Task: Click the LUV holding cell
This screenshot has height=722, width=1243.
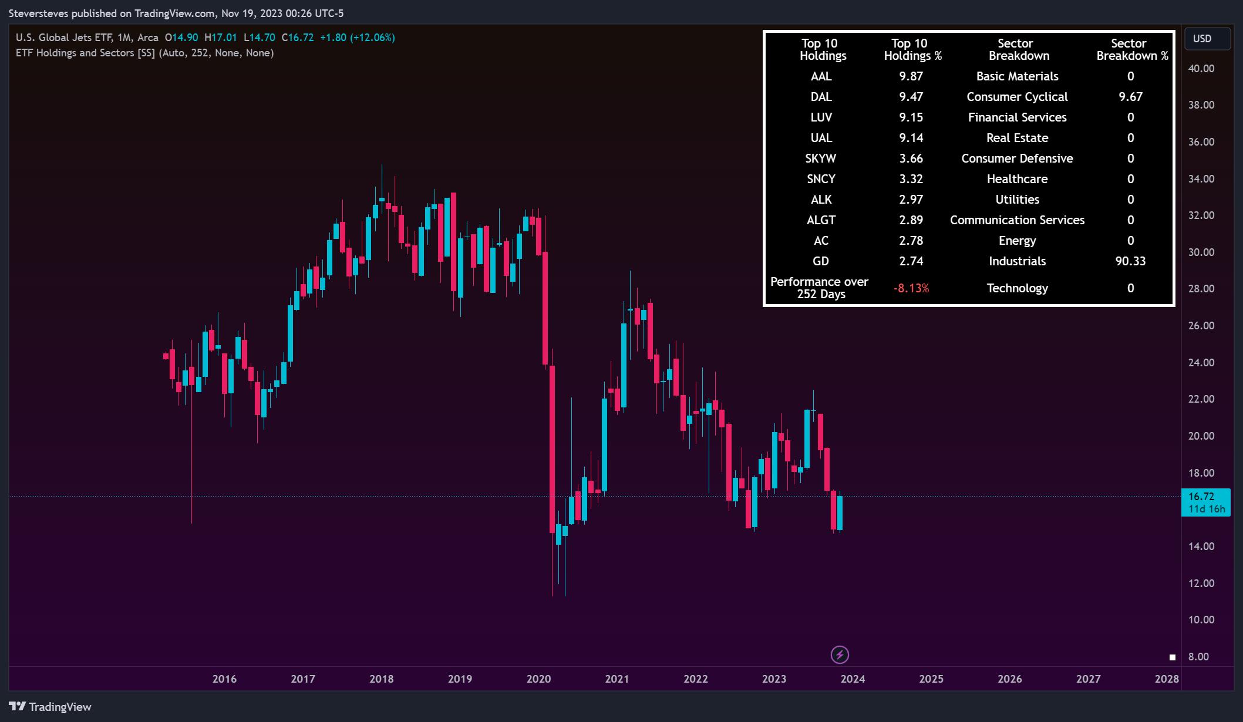Action: tap(821, 117)
